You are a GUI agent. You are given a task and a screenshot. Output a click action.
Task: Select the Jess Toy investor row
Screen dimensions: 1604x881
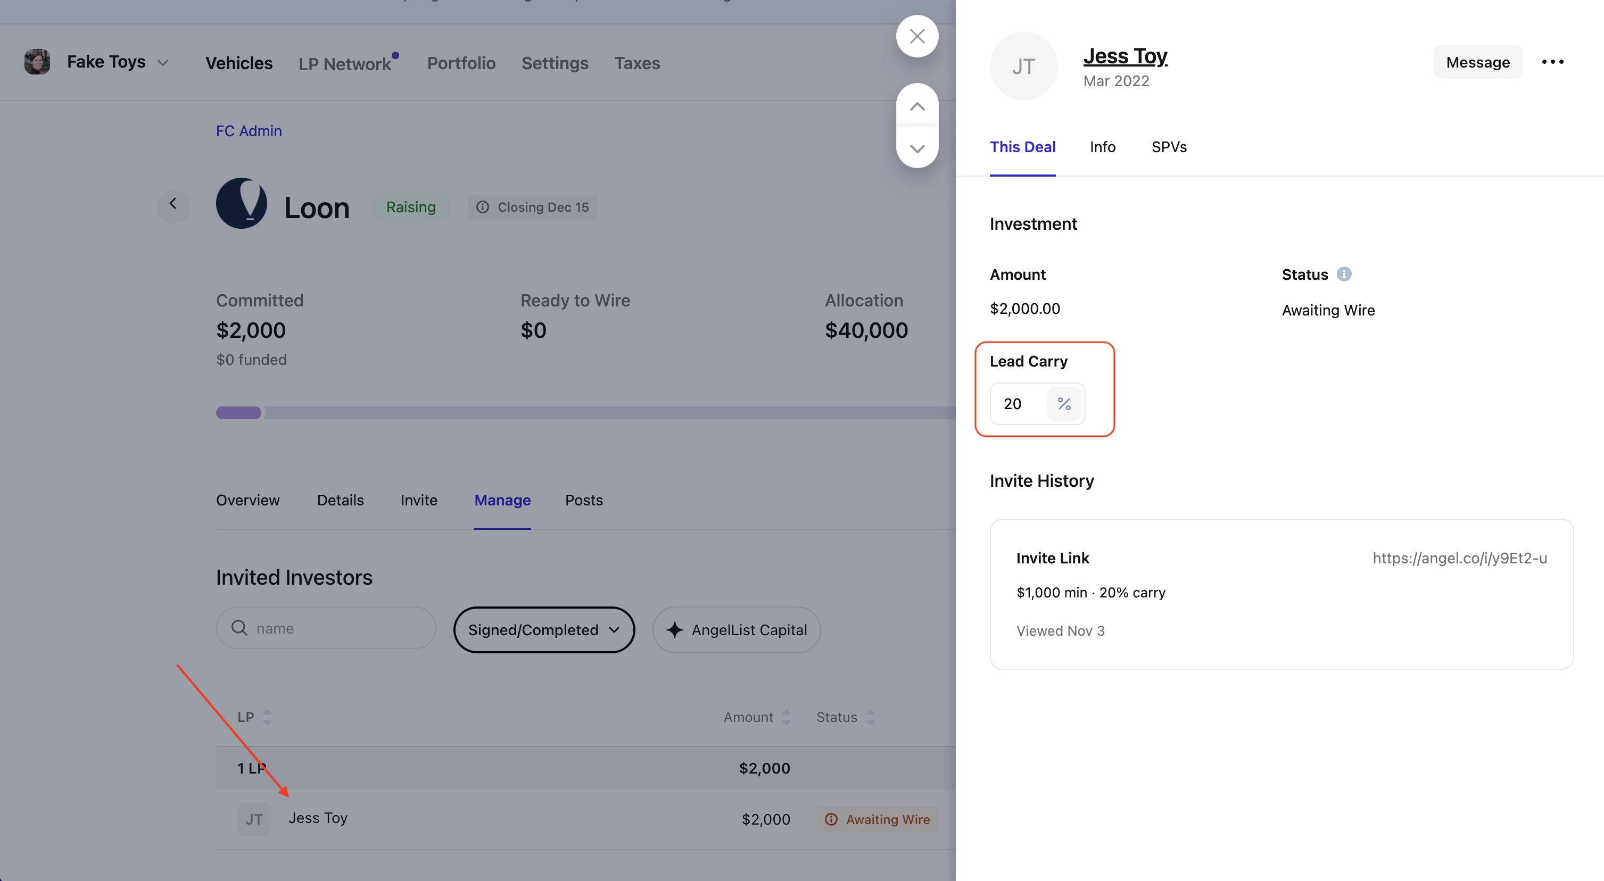point(585,819)
